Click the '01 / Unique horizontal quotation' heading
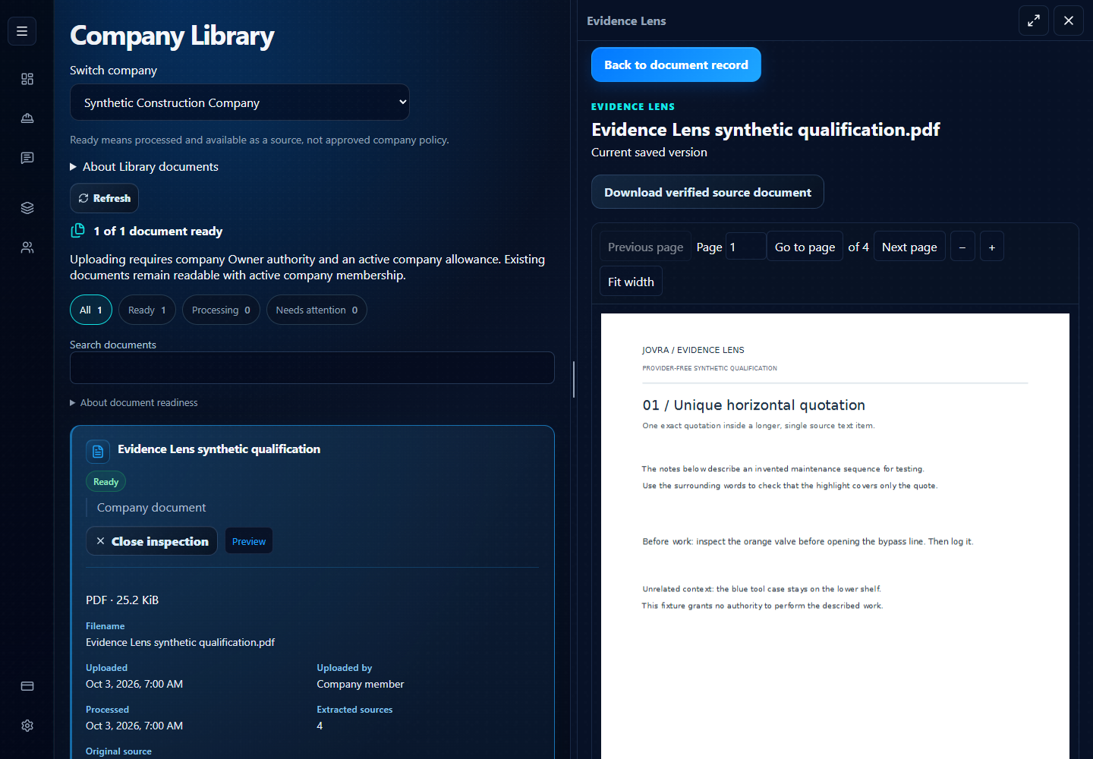Screen dimensions: 1093x759 754,405
